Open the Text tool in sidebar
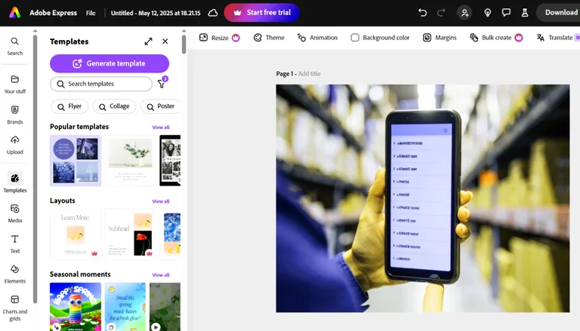 [x=15, y=244]
